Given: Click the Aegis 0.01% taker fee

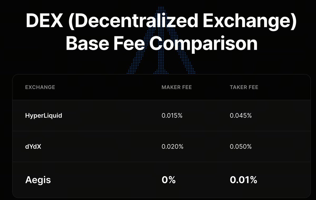Looking at the screenshot, I should click(243, 180).
